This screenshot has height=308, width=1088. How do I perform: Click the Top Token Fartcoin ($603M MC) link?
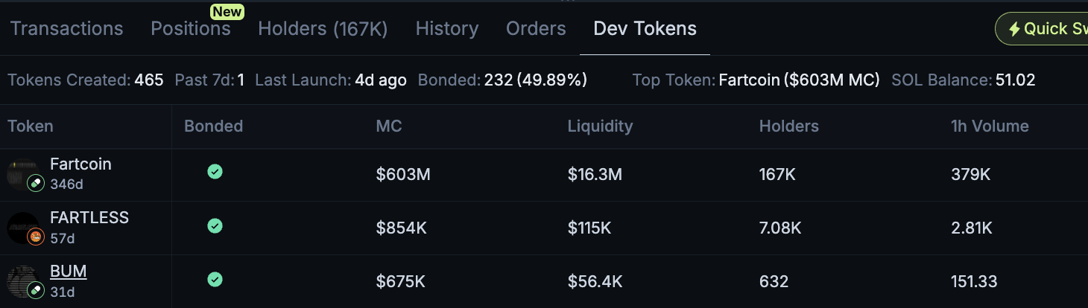pyautogui.click(x=799, y=80)
